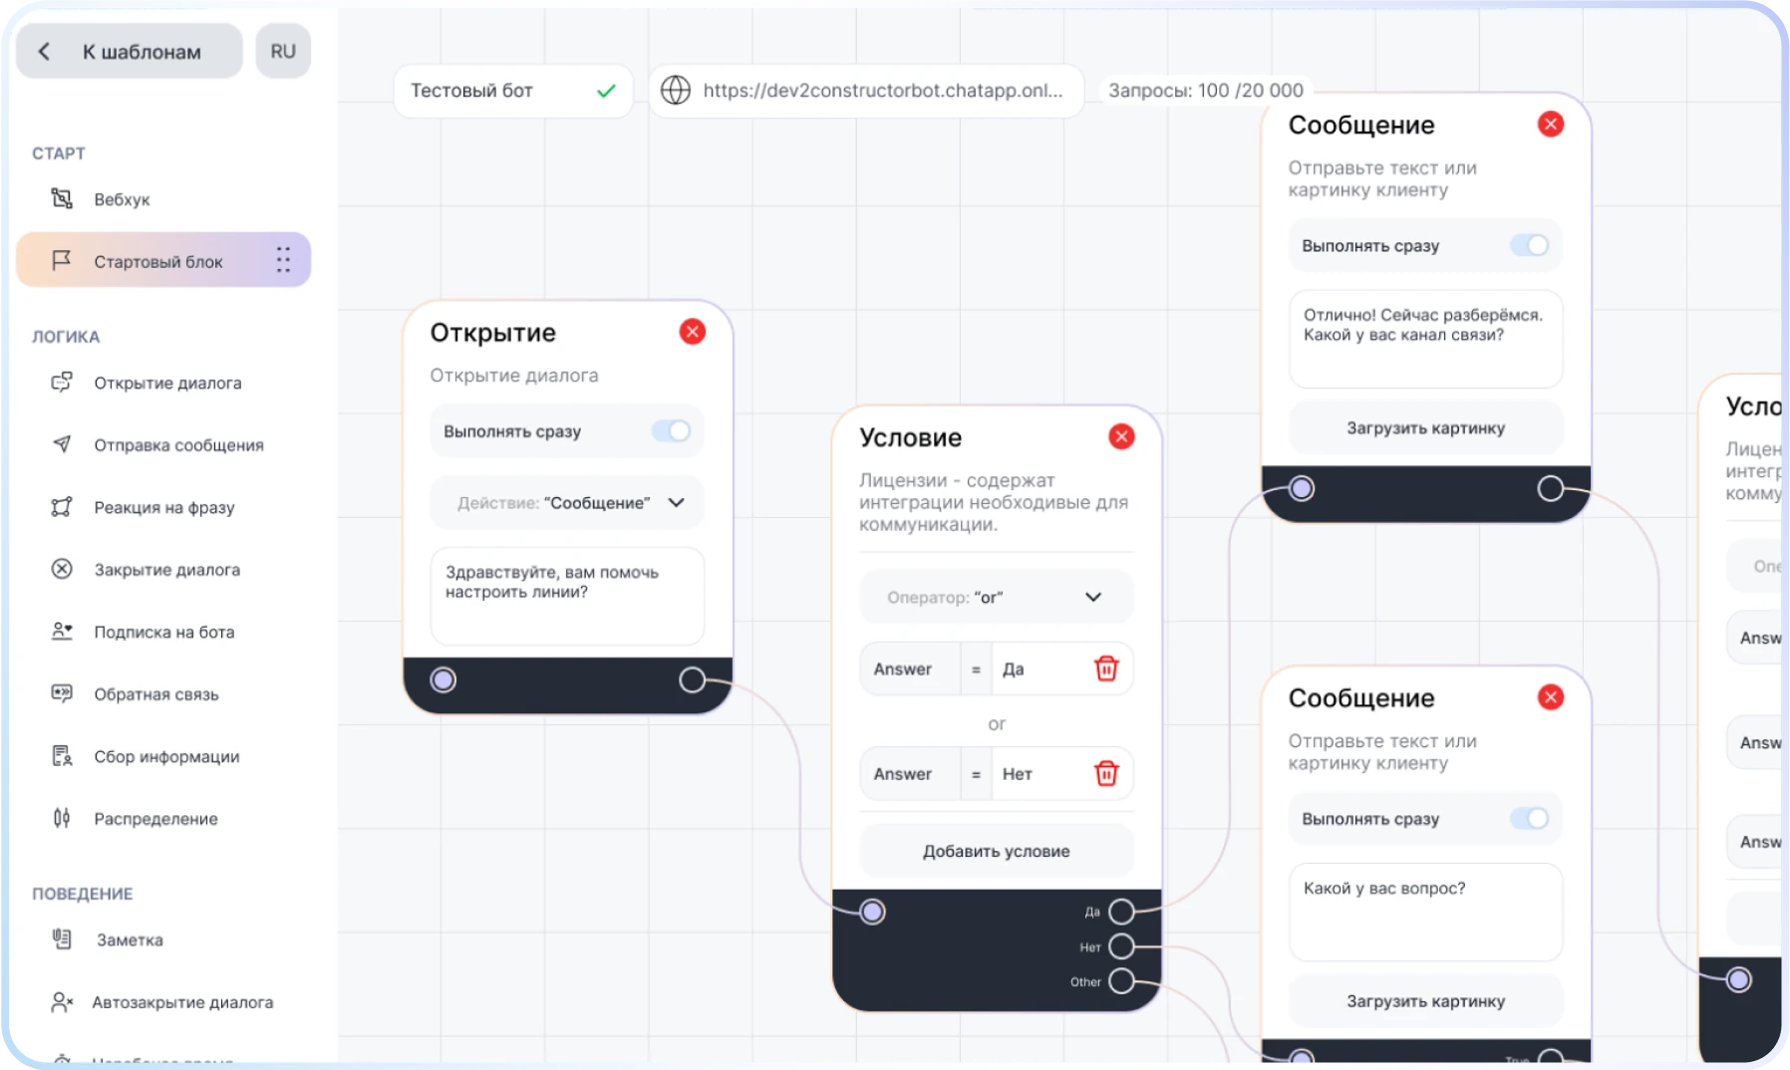Delete the 'Answer = Нет' condition with trash icon
This screenshot has width=1790, height=1070.
click(x=1106, y=773)
